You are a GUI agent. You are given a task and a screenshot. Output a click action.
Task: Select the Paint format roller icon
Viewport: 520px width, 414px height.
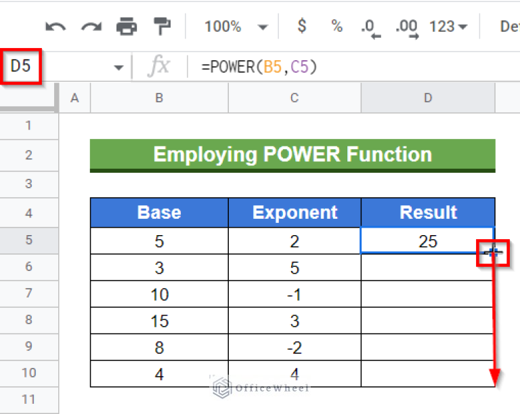click(162, 26)
